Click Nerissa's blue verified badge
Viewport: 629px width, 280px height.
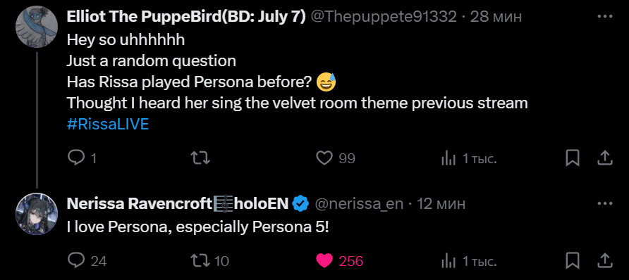point(300,204)
